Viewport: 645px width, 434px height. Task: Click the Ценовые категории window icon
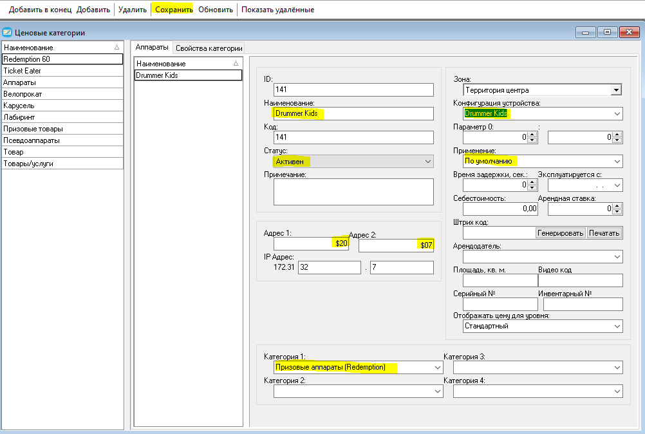7,32
